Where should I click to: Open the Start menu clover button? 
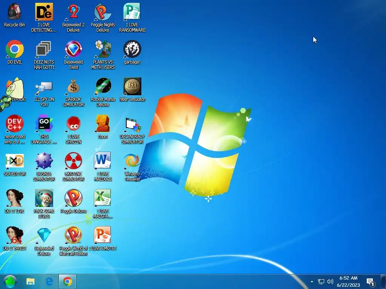(x=10, y=281)
